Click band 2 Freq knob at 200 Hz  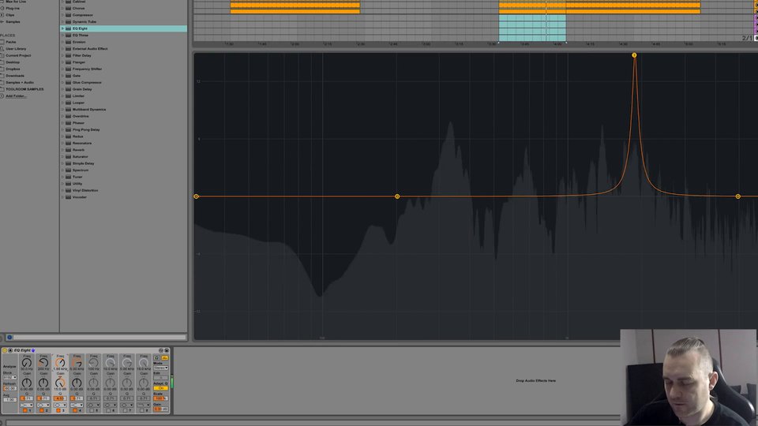point(43,363)
